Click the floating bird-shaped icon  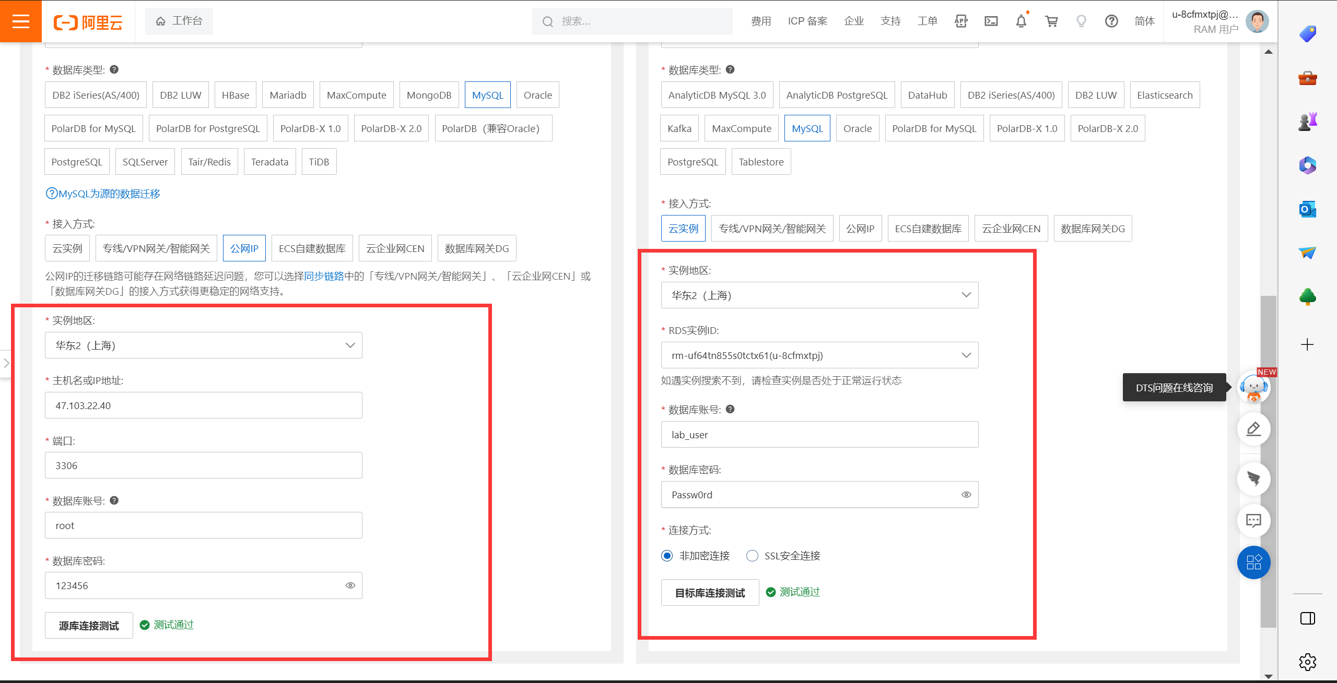tap(1254, 478)
